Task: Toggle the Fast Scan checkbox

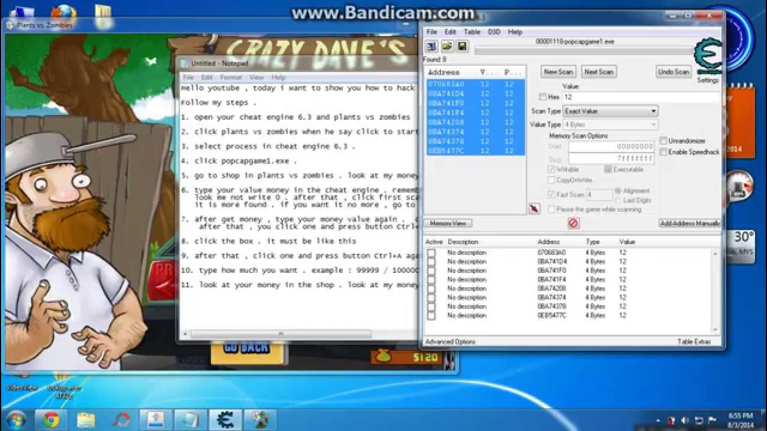Action: (x=551, y=195)
